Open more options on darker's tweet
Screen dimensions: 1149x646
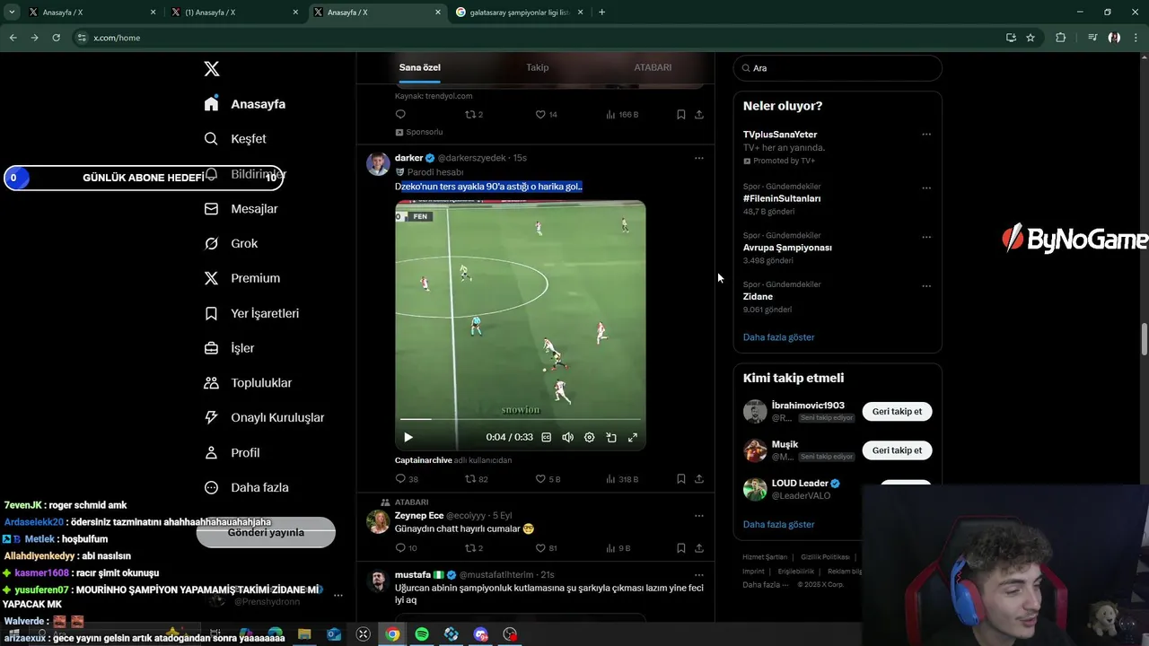pos(699,158)
